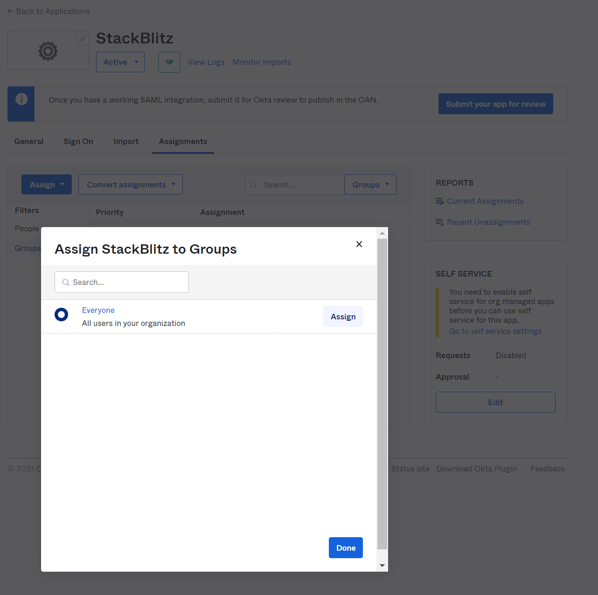Image resolution: width=598 pixels, height=595 pixels.
Task: Click inside the modal Search field
Action: (x=121, y=282)
